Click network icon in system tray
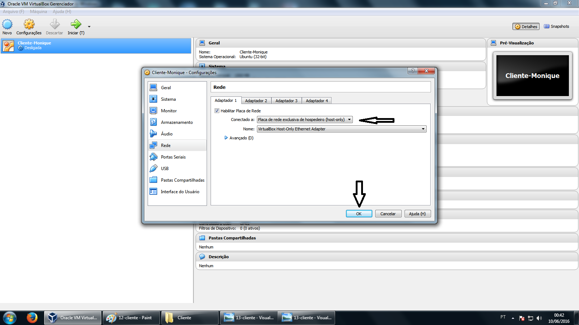Viewport: 579px width, 325px height. (x=531, y=318)
